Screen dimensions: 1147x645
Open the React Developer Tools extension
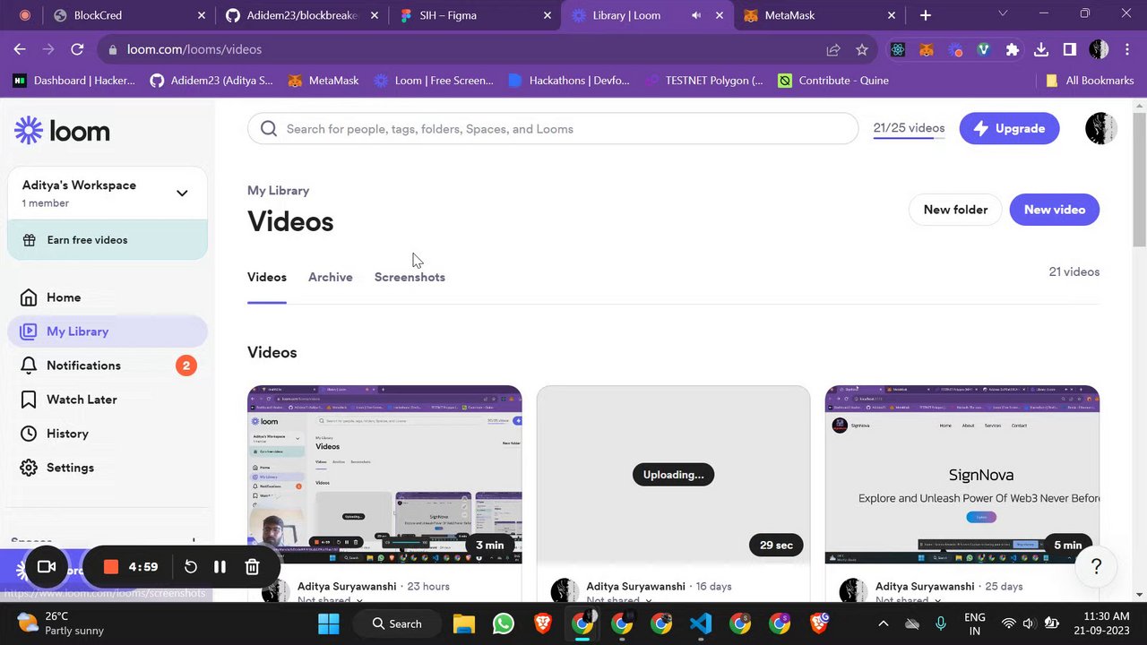point(898,49)
